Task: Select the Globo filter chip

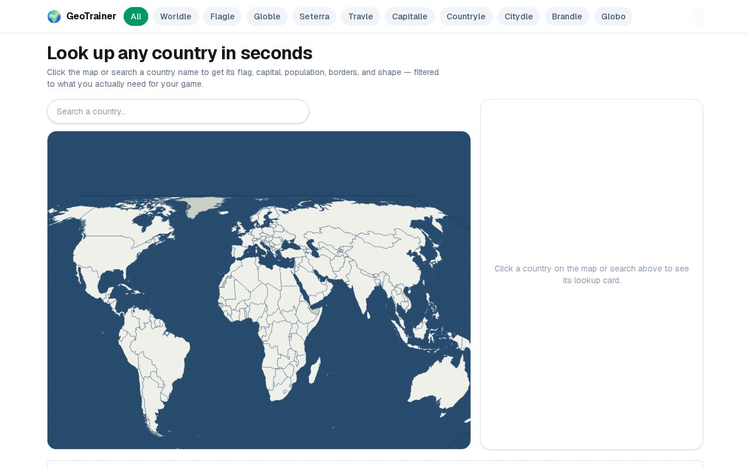Action: tap(613, 16)
